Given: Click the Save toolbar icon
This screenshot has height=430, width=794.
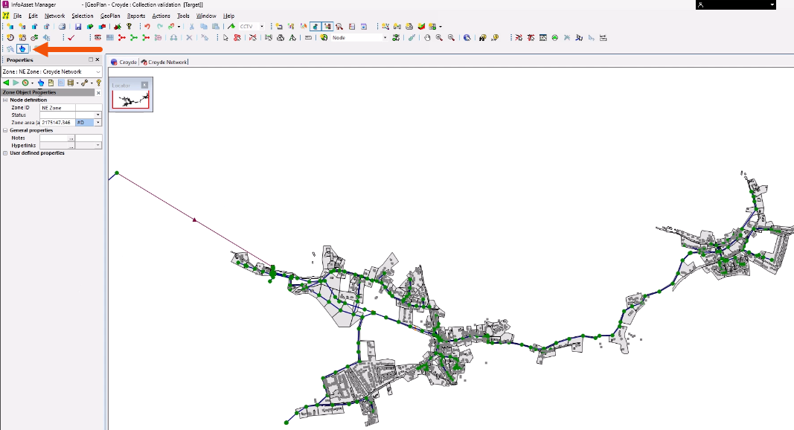Looking at the screenshot, I should point(77,27).
